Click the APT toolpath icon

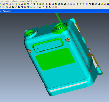click(x=47, y=4)
